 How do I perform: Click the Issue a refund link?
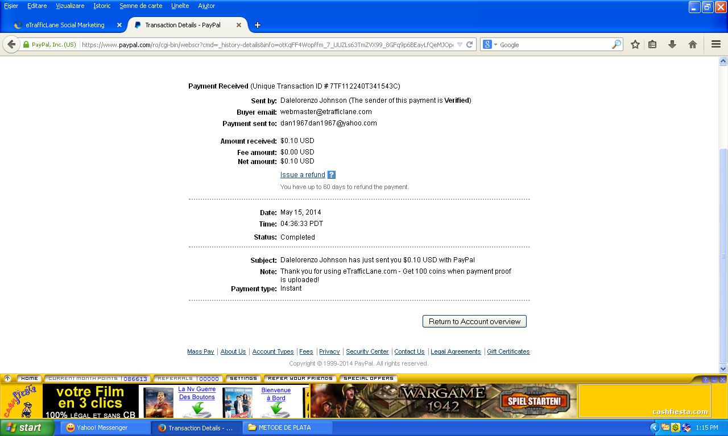pos(303,175)
